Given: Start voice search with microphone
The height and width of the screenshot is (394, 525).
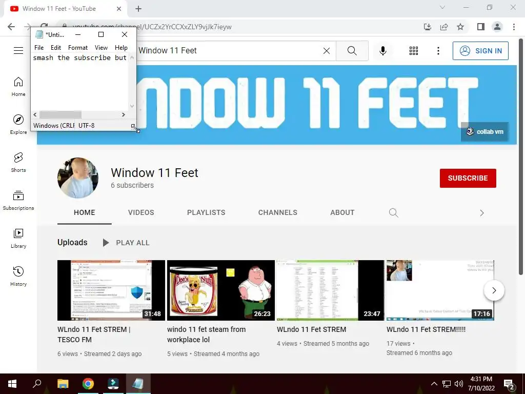Looking at the screenshot, I should pyautogui.click(x=383, y=51).
